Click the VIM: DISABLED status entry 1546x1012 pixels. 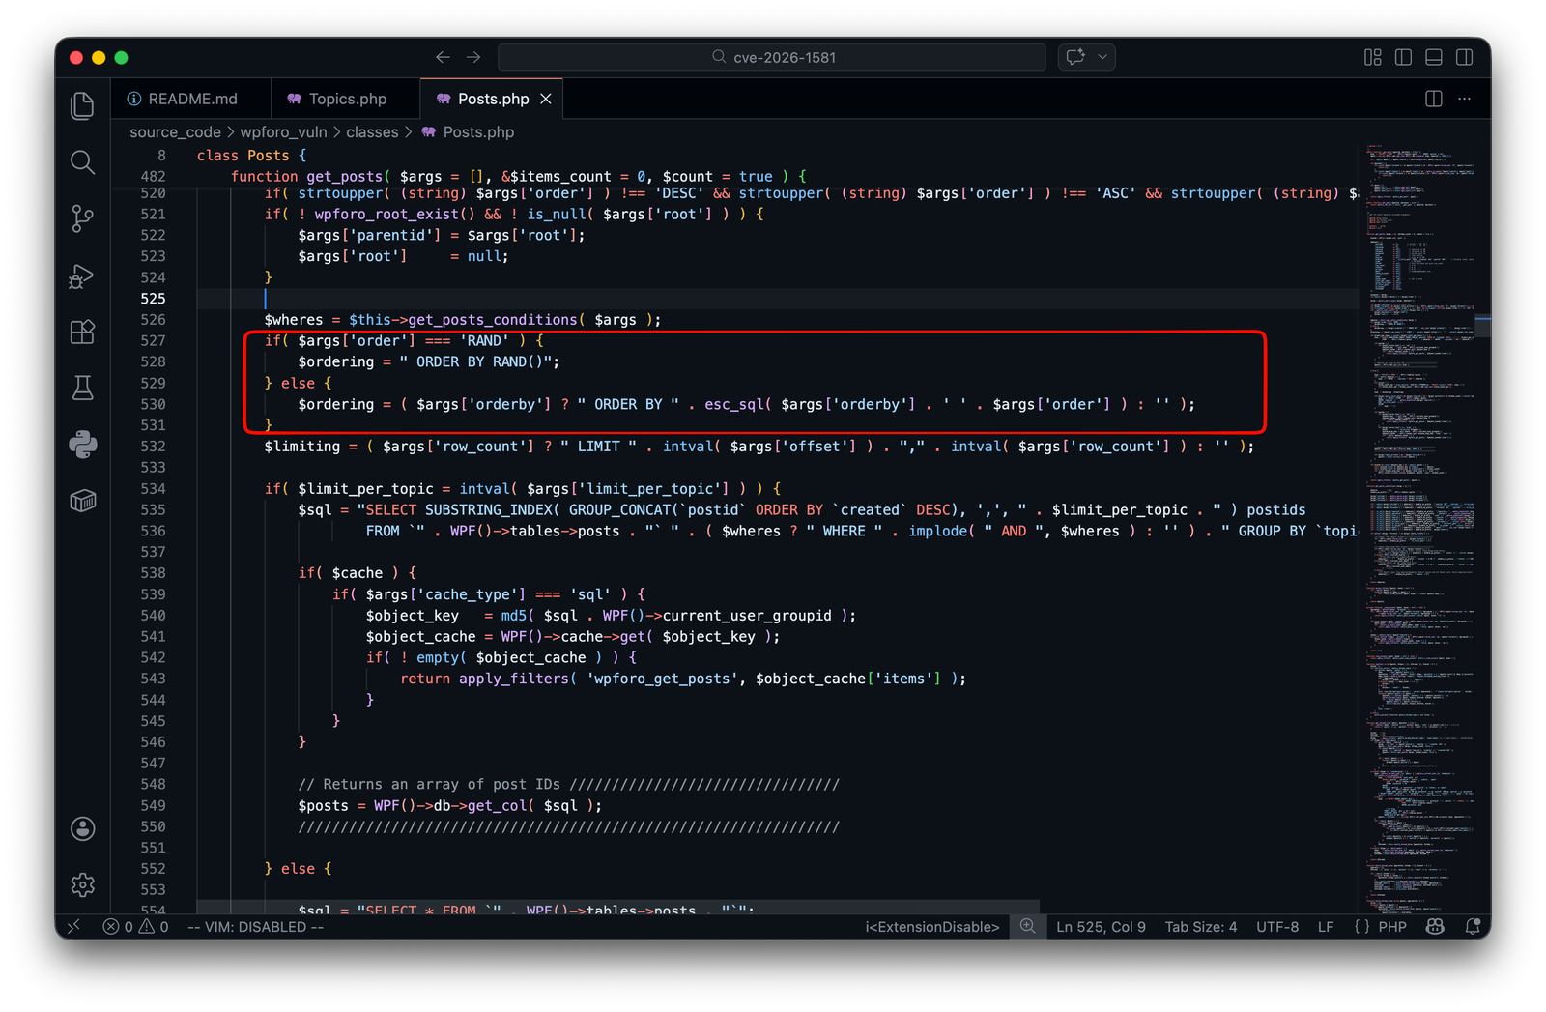(x=255, y=927)
